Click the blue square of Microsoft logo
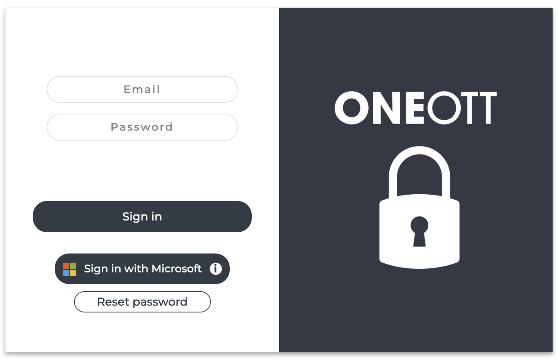The image size is (559, 362). pyautogui.click(x=66, y=273)
